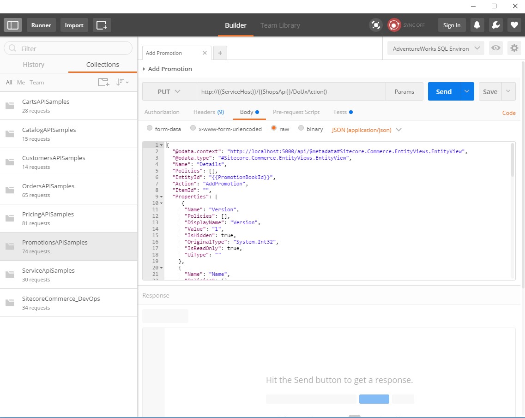Viewport: 525px width, 418px height.
Task: Click the search magnifier icon in Filter
Action: (12, 48)
